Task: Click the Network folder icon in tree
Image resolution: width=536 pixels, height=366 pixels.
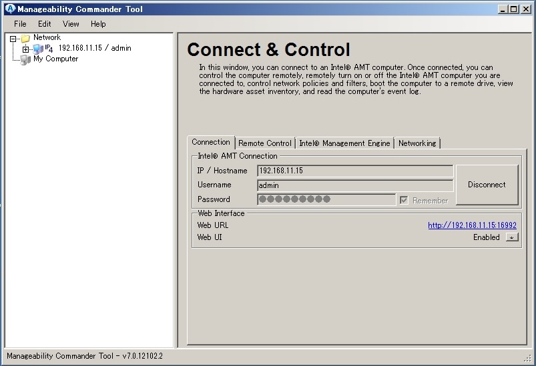Action: coord(25,39)
